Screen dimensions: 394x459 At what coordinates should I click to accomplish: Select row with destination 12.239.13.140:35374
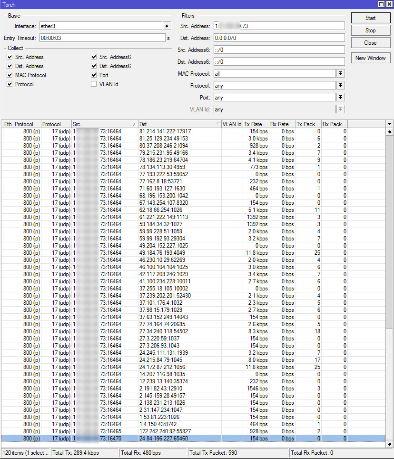click(x=193, y=381)
